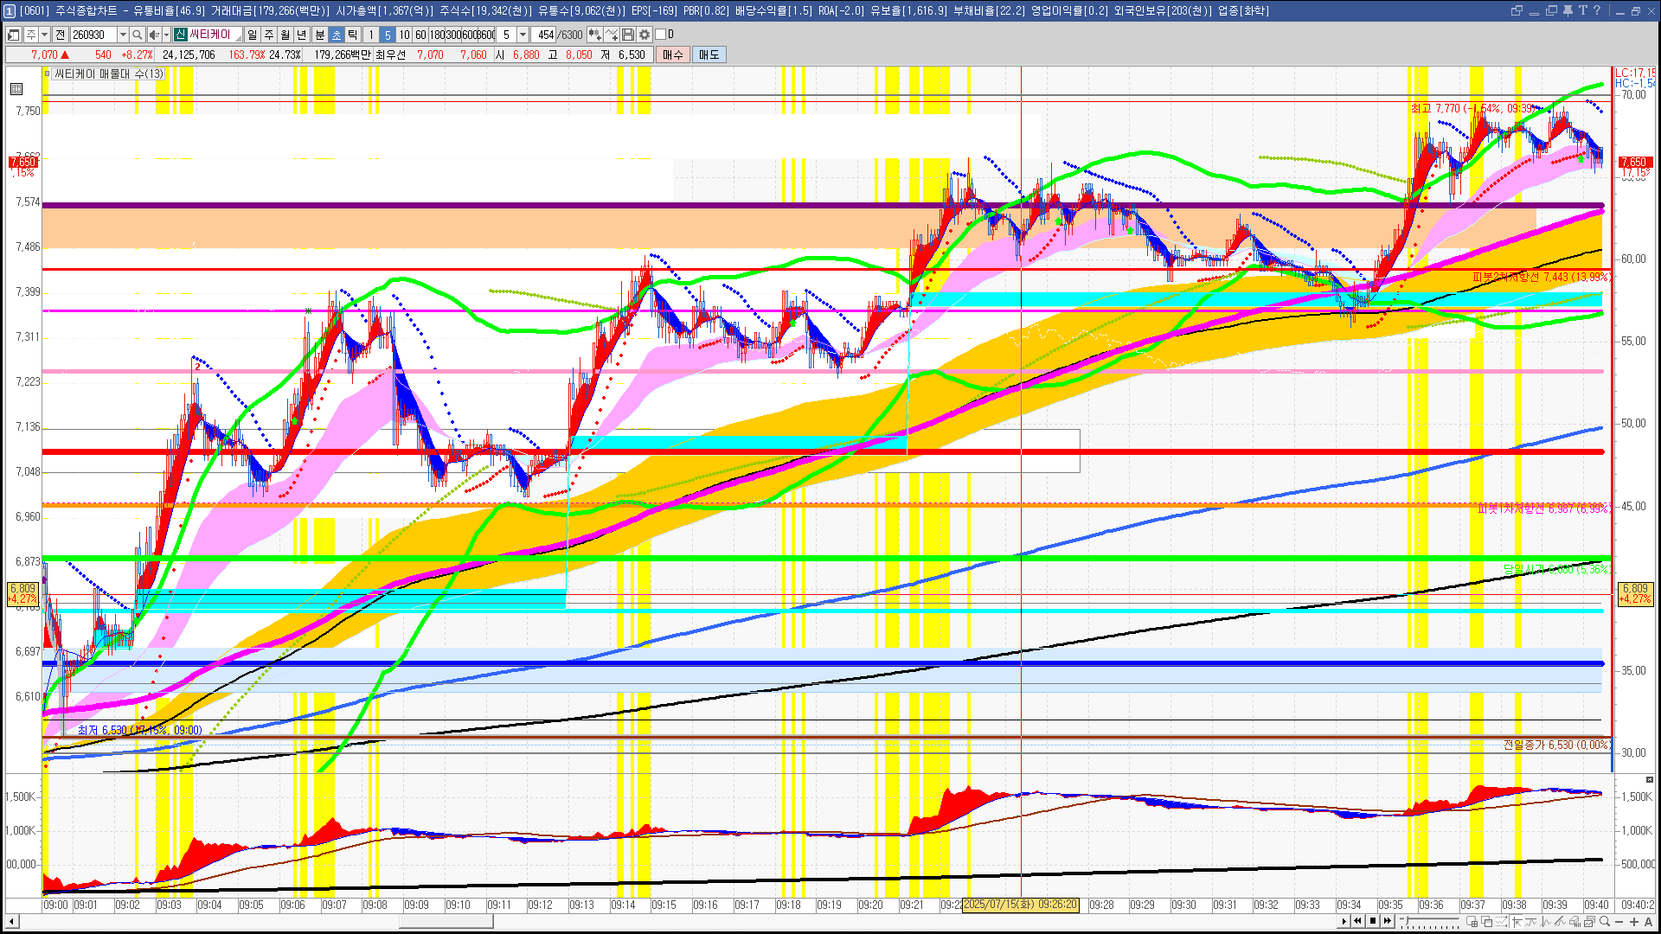Click the speaker sound icon
1661x934 pixels.
(153, 35)
